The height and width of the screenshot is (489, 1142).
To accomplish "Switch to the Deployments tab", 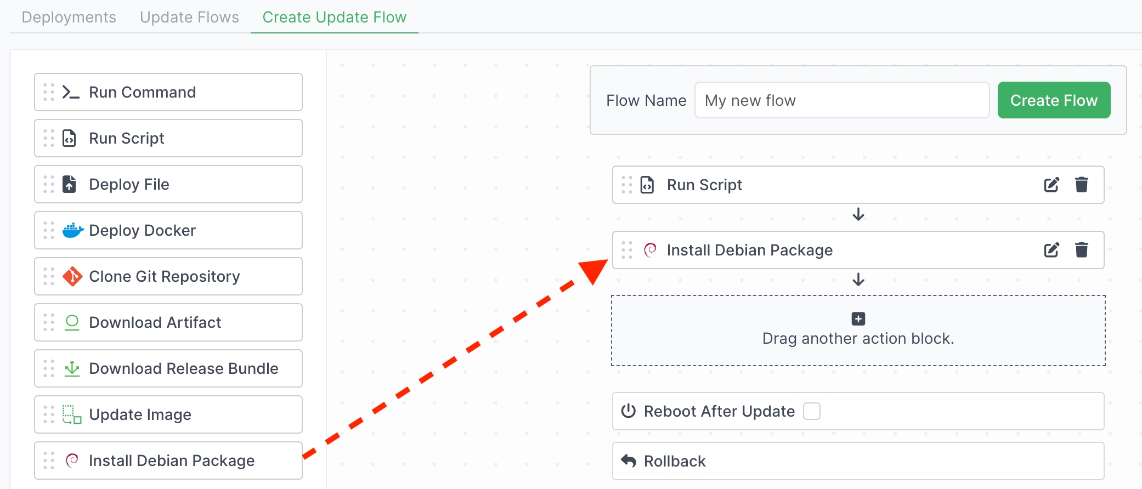I will [69, 17].
